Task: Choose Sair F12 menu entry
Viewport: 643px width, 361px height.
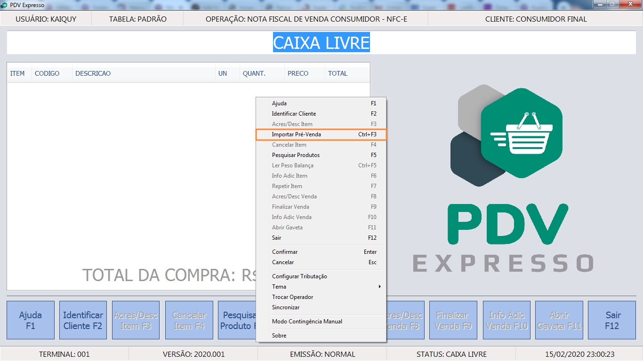Action: [x=321, y=238]
